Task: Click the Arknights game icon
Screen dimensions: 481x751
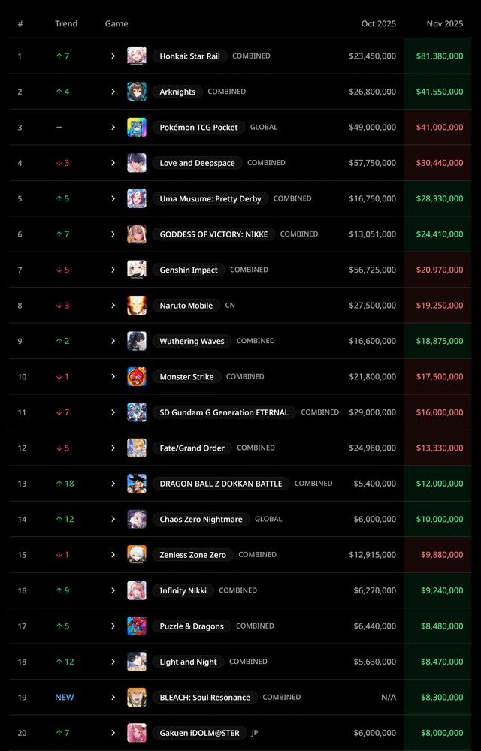Action: [x=137, y=92]
